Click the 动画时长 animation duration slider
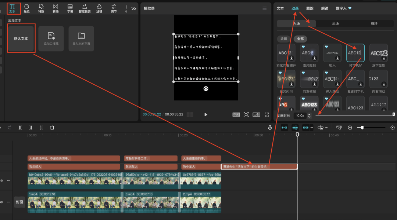397x220 pixels. (355, 115)
